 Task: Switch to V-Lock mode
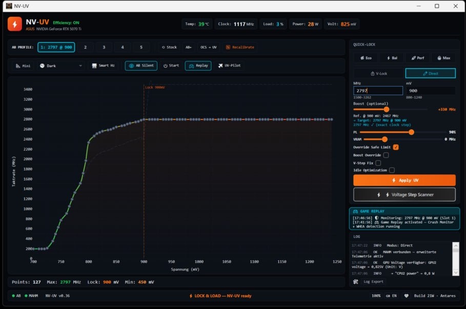click(x=379, y=73)
